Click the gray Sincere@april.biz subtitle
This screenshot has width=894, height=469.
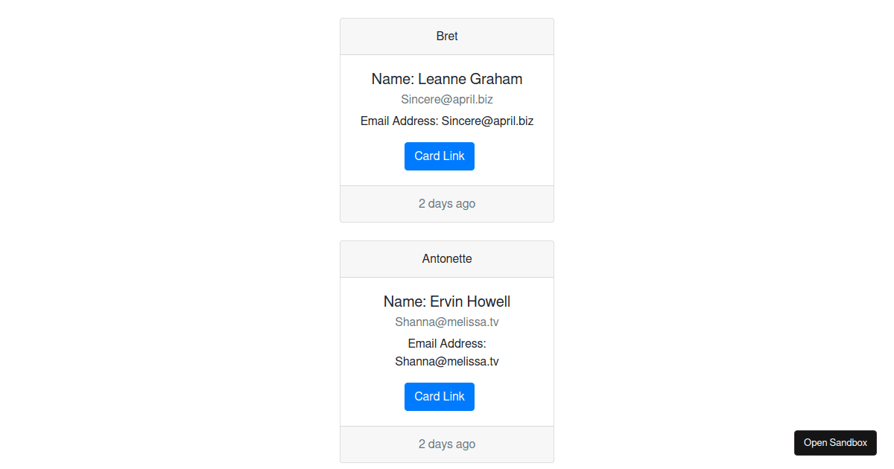447,100
